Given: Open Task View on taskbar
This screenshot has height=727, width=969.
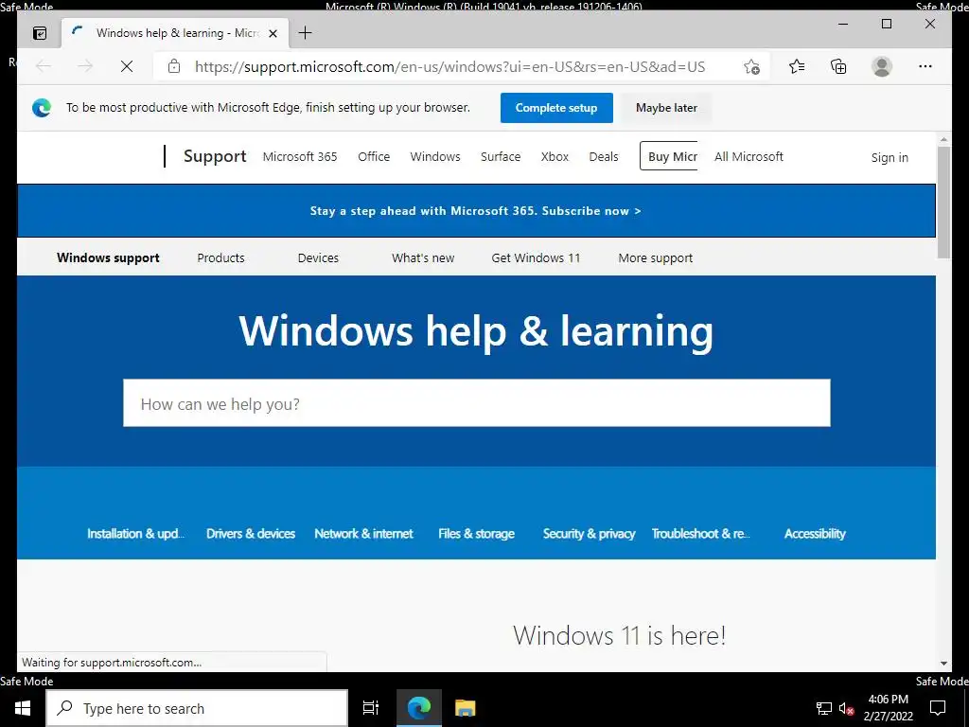Looking at the screenshot, I should pos(371,708).
